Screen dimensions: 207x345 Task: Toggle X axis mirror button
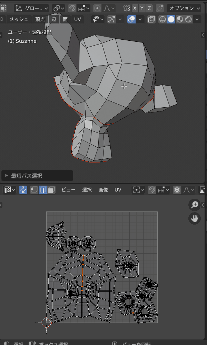pos(135,8)
